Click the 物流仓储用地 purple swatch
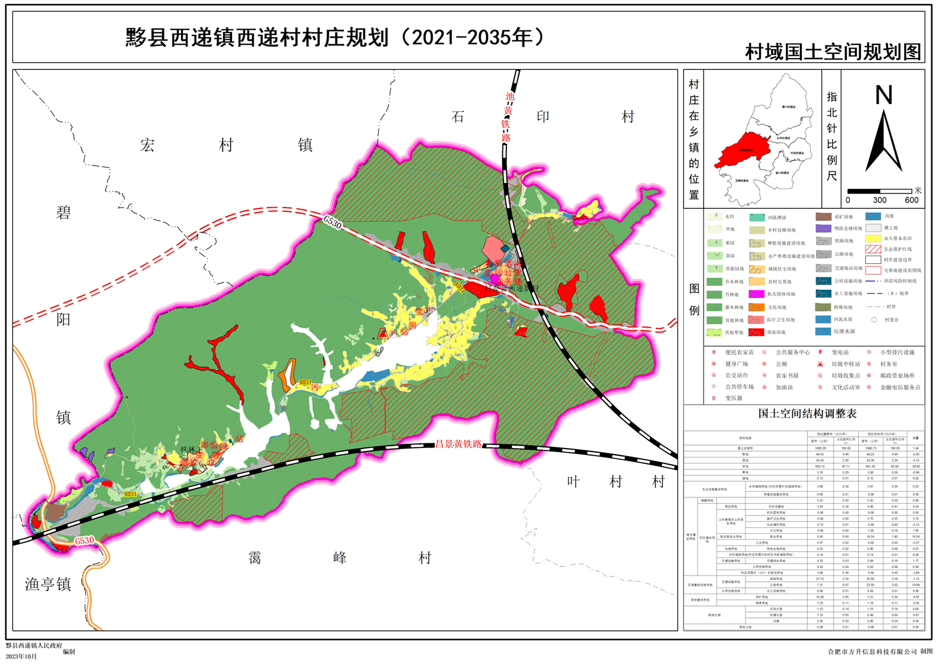Screen dimensions: 939x664 [x=824, y=228]
